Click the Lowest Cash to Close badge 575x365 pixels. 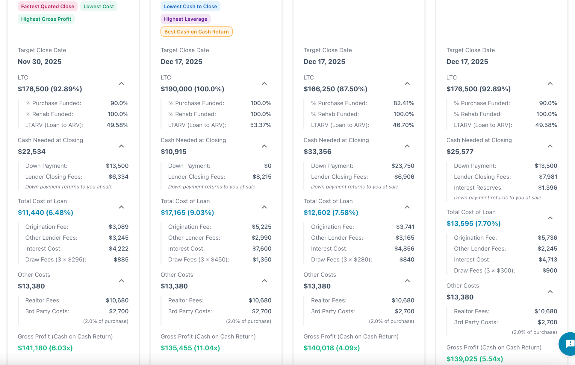click(x=190, y=6)
